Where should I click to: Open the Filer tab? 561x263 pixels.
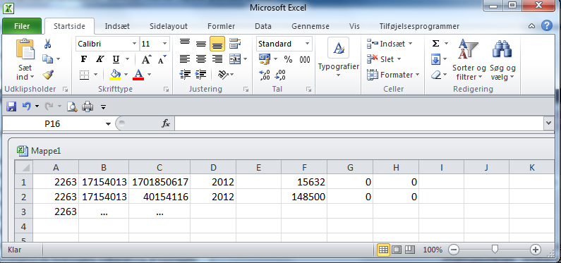click(22, 27)
